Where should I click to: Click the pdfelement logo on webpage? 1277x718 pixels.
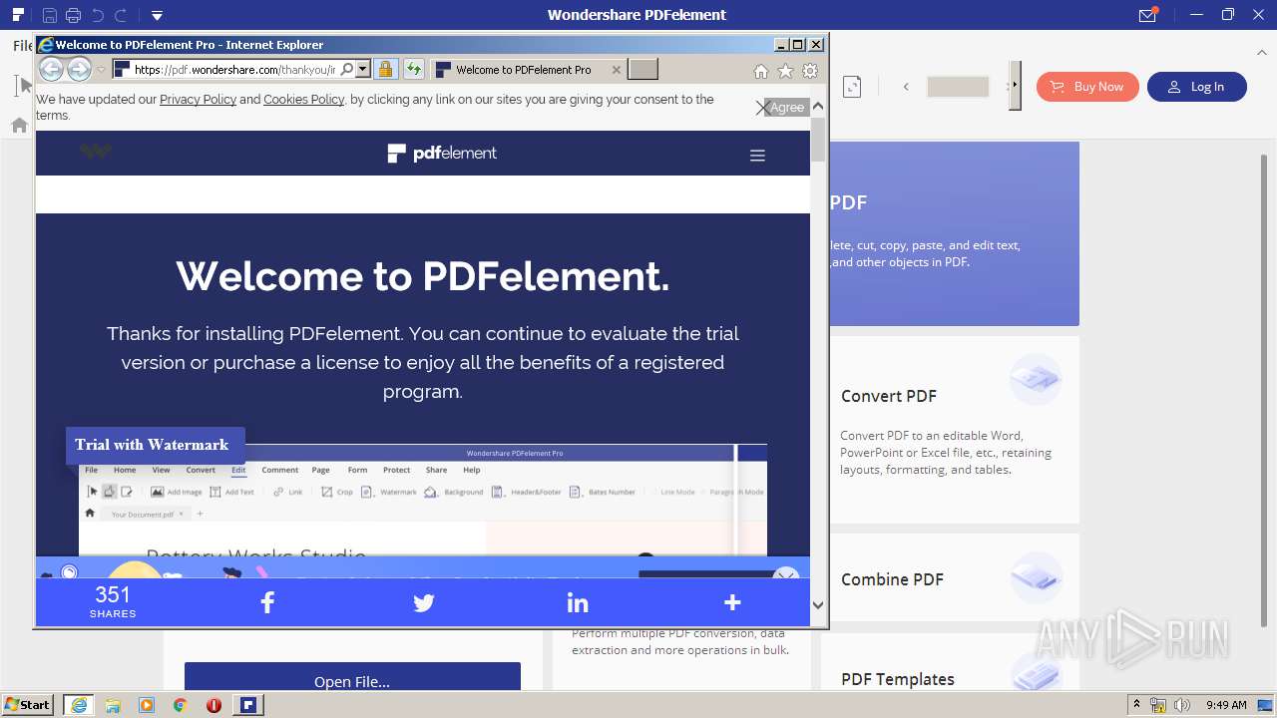tap(442, 153)
